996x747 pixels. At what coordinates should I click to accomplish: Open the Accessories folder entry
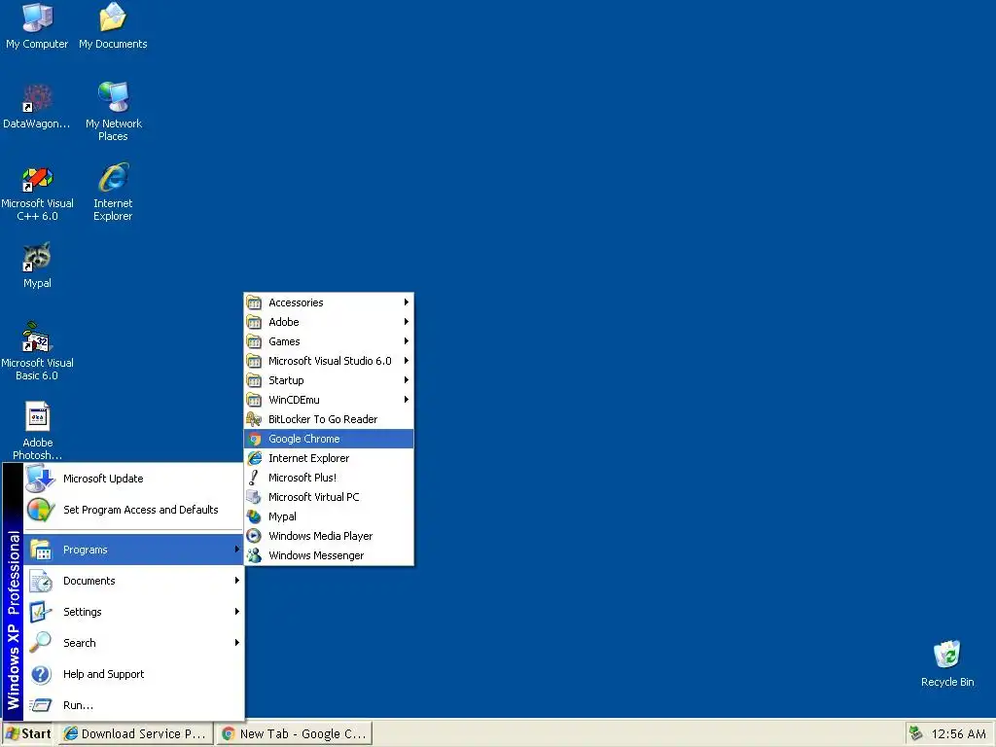coord(329,302)
